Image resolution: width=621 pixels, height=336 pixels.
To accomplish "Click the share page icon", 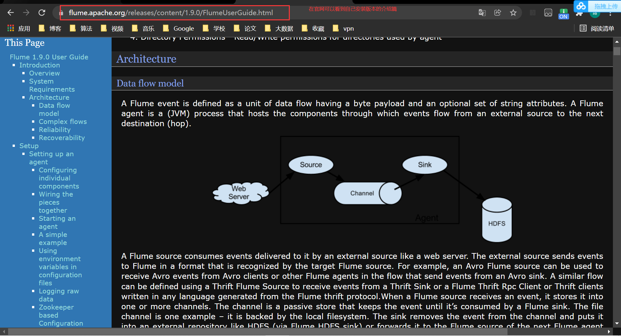I will (497, 13).
